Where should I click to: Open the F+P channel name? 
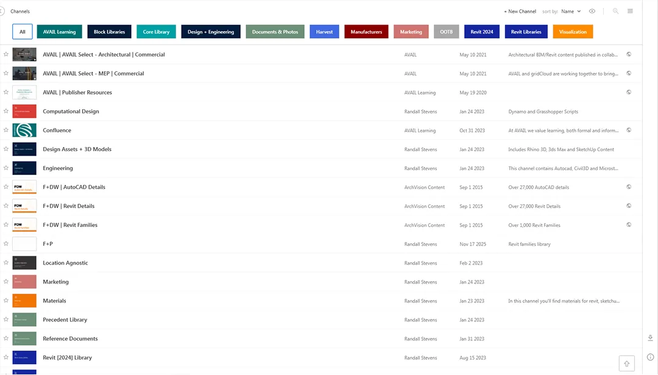click(x=48, y=244)
